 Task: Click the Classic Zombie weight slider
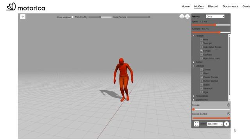(x=211, y=118)
